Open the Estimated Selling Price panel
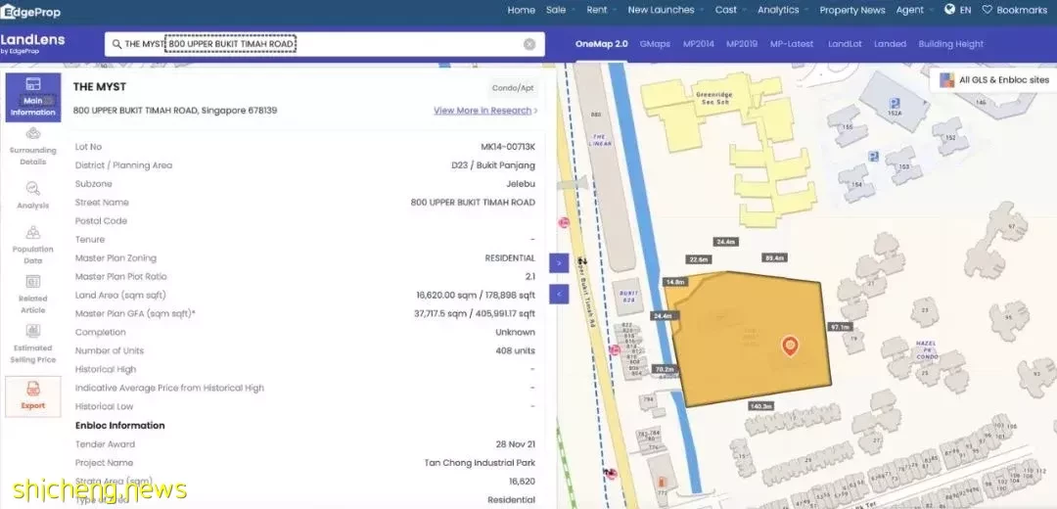This screenshot has width=1057, height=509. click(x=33, y=344)
